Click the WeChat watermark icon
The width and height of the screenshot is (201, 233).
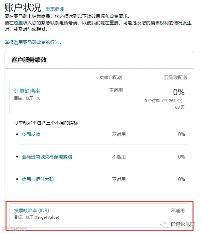(x=164, y=224)
